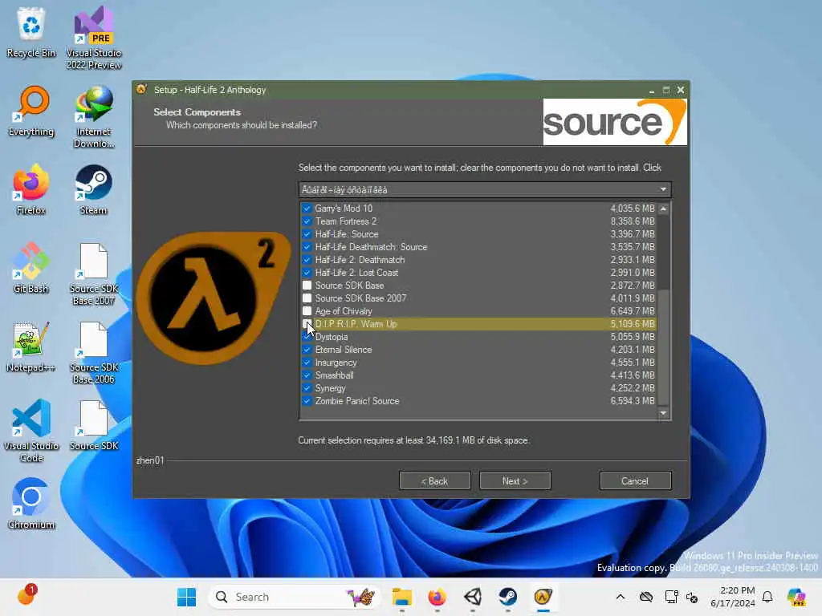Uncheck Half-Life 2: Lost Coast checkbox

[x=307, y=273]
